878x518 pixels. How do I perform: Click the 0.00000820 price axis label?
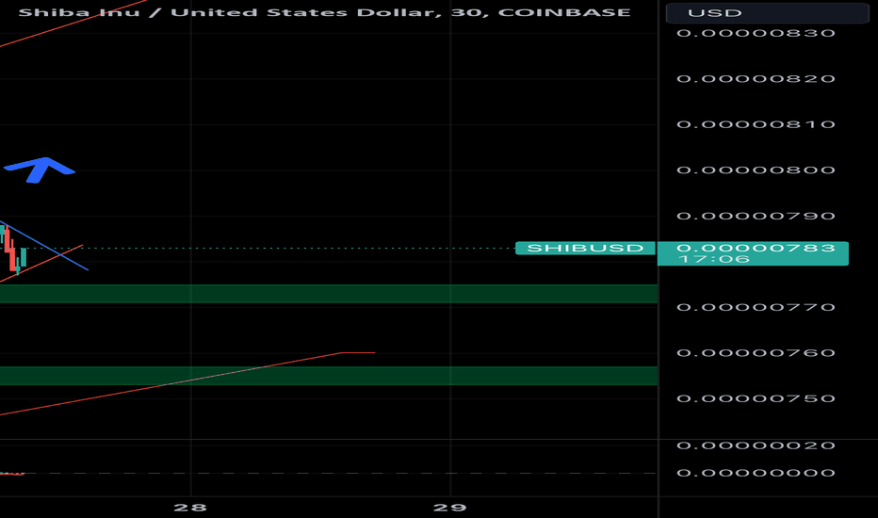point(756,79)
